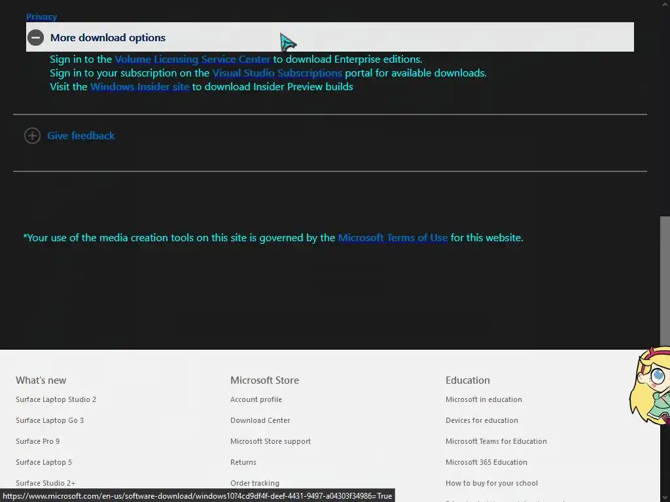Image resolution: width=670 pixels, height=502 pixels.
Task: Click the plus icon next to Give feedback
Action: (x=33, y=136)
